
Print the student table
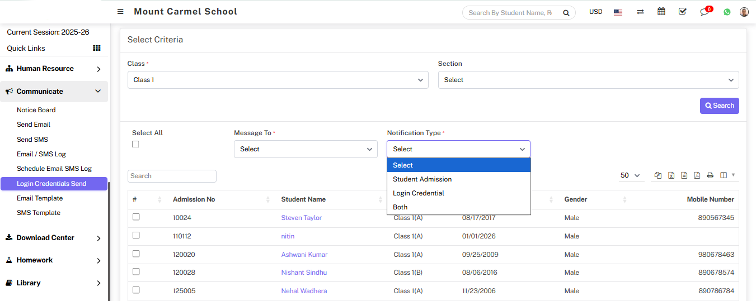click(710, 175)
